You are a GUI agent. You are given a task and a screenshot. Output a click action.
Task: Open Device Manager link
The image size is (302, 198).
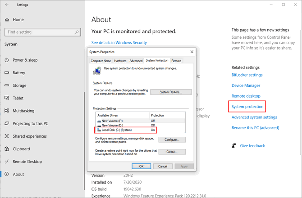(x=246, y=85)
